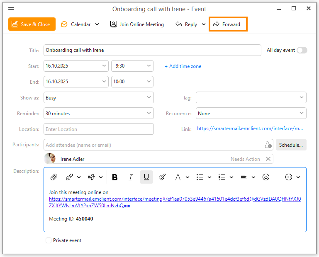Apply italic formatting in description
The width and height of the screenshot is (319, 257).
(131, 177)
